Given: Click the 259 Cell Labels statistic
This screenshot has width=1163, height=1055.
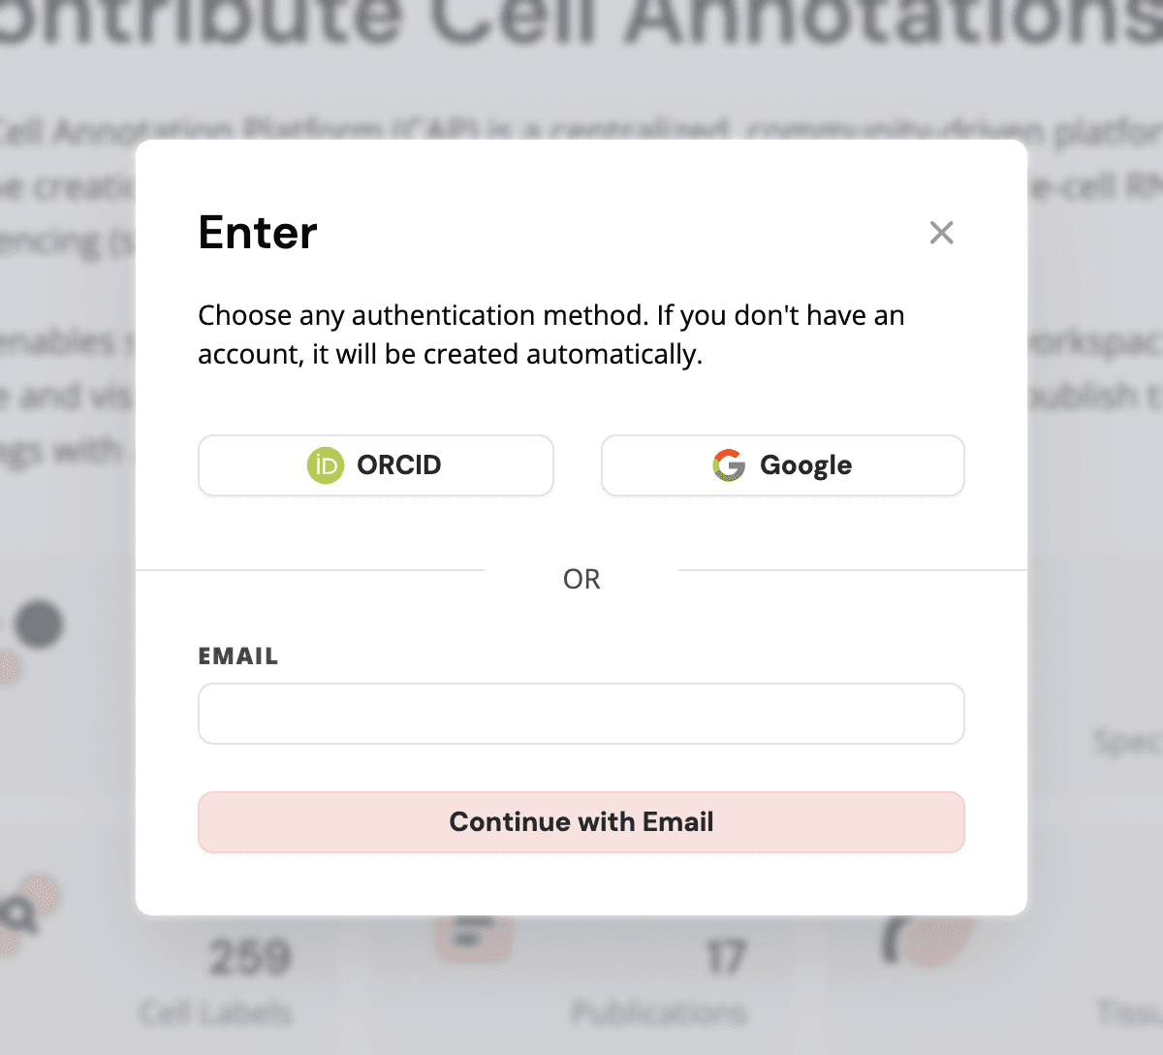Looking at the screenshot, I should coord(250,956).
